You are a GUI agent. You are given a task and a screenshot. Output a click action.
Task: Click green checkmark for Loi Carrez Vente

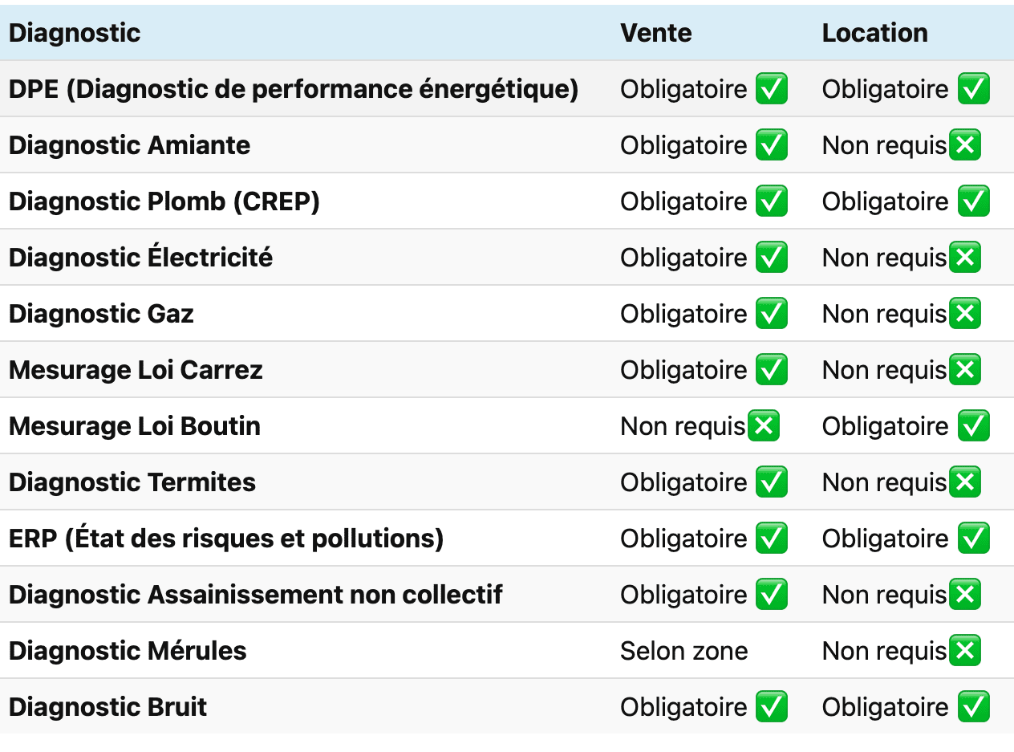(x=772, y=370)
